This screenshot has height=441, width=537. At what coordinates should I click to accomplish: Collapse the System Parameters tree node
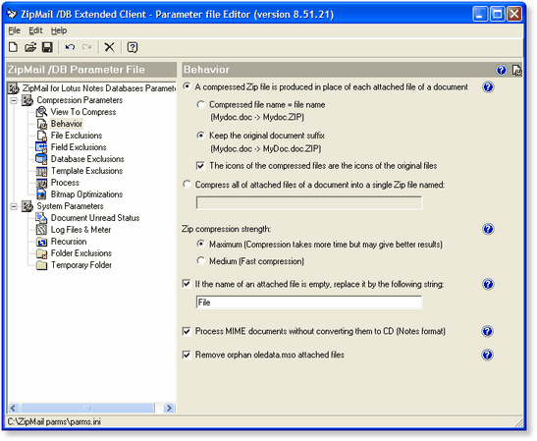click(14, 206)
